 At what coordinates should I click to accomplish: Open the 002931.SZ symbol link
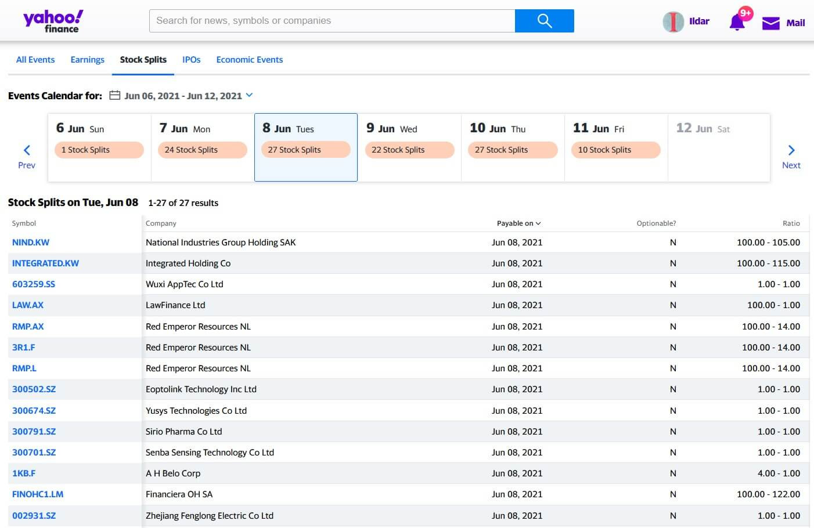[x=34, y=516]
